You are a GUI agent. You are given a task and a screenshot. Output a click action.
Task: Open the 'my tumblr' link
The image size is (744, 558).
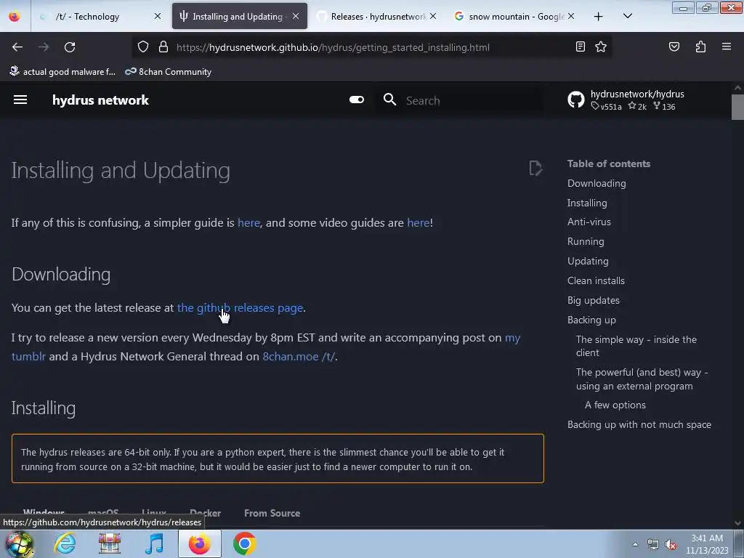pos(512,338)
